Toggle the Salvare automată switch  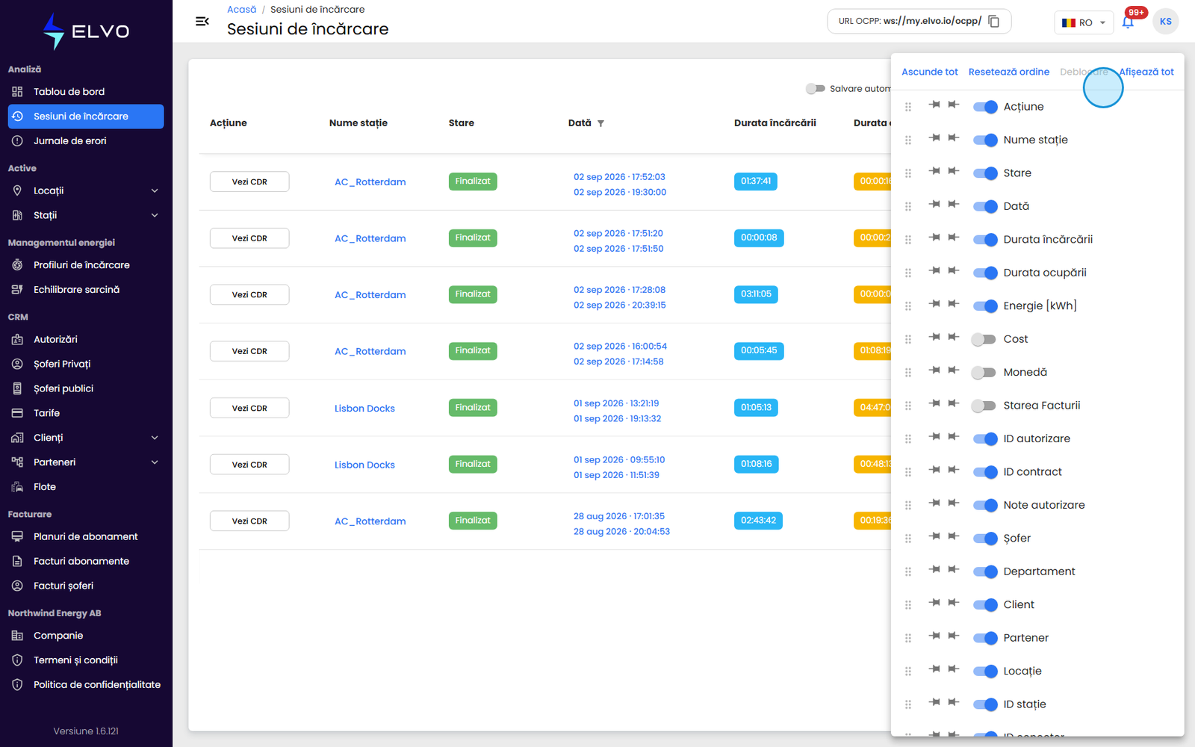[x=815, y=89]
